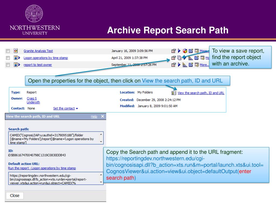Open properties icon for Logon operations by time stamp
The width and height of the screenshot is (276, 207).
(174, 58)
